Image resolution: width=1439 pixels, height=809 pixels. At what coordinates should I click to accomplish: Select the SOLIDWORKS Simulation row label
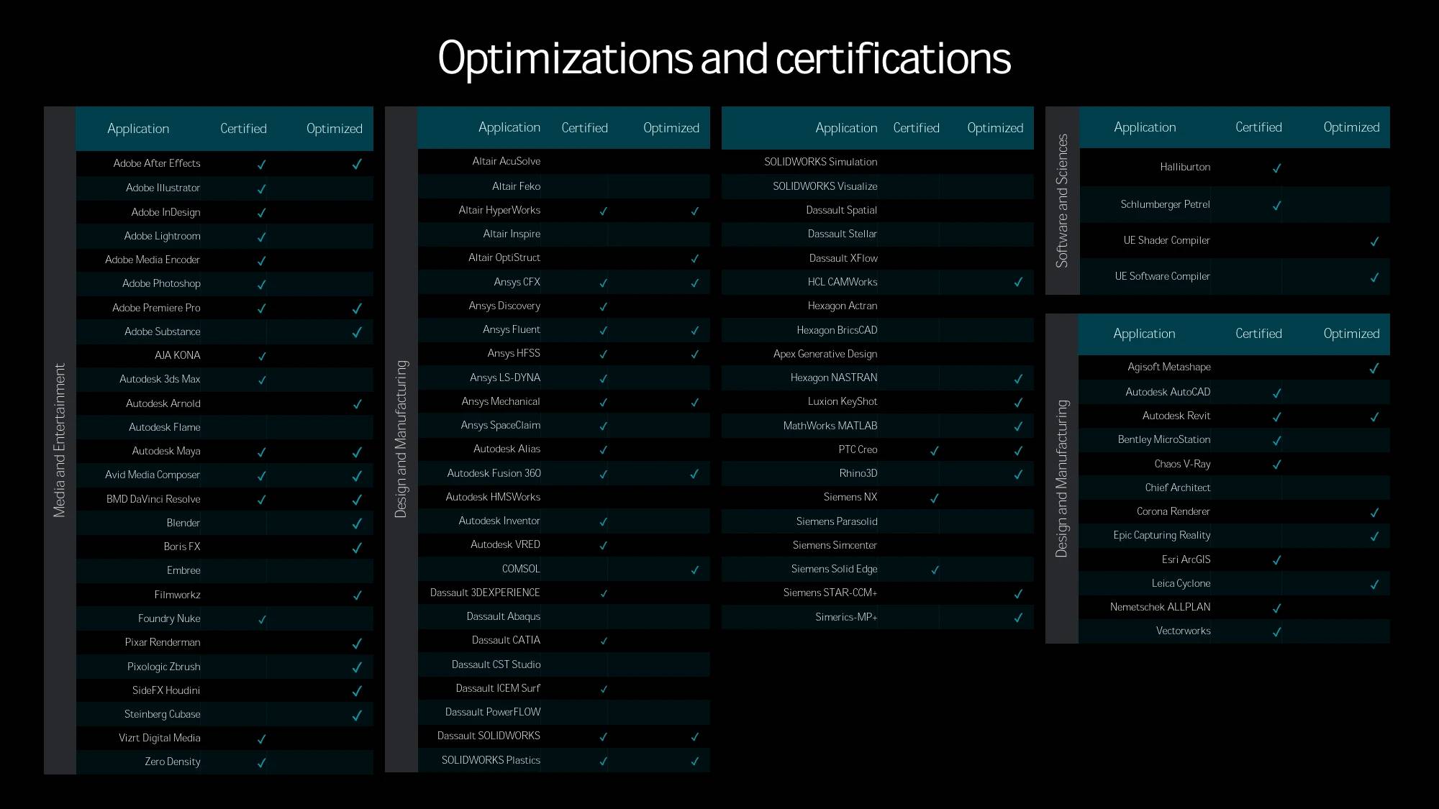pos(820,162)
